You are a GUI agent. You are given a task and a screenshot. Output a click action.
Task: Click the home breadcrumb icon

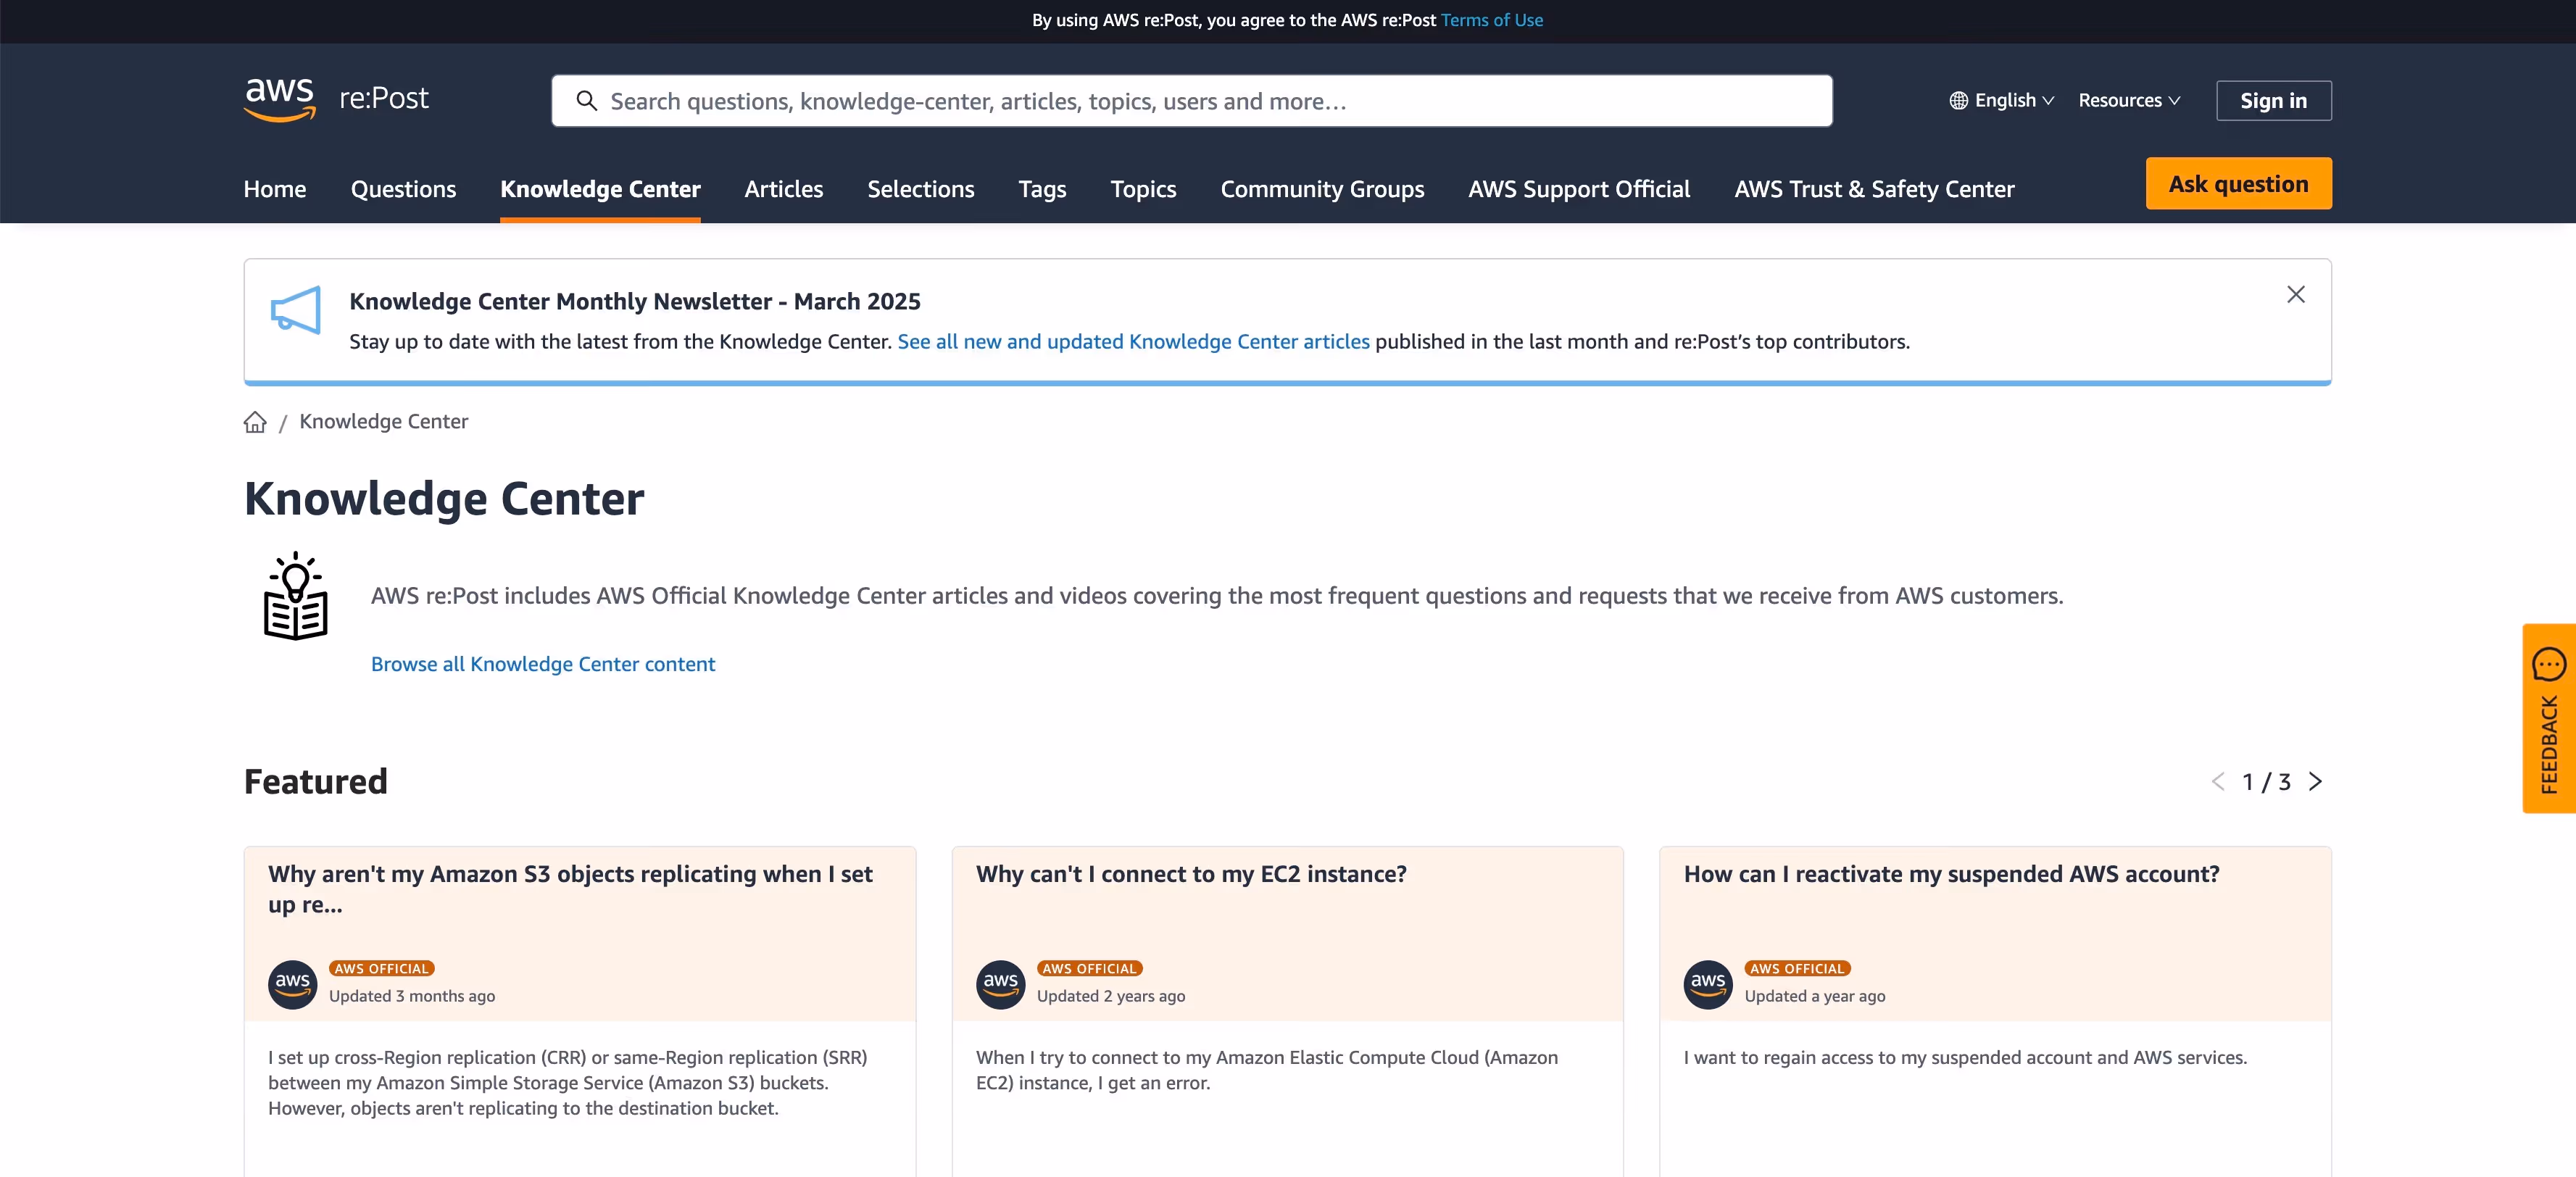(x=255, y=422)
